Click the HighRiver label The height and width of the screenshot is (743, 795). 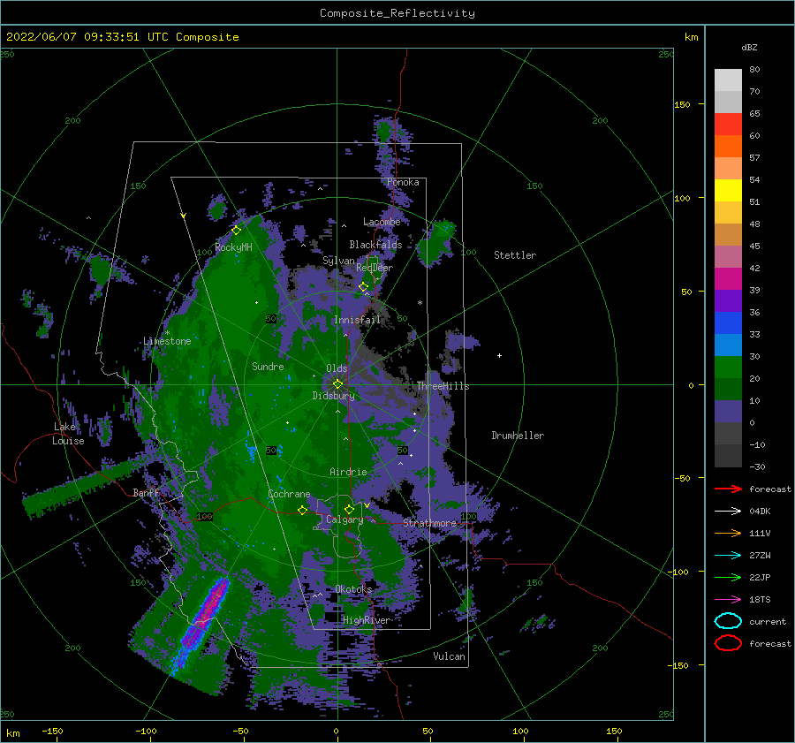[x=366, y=620]
